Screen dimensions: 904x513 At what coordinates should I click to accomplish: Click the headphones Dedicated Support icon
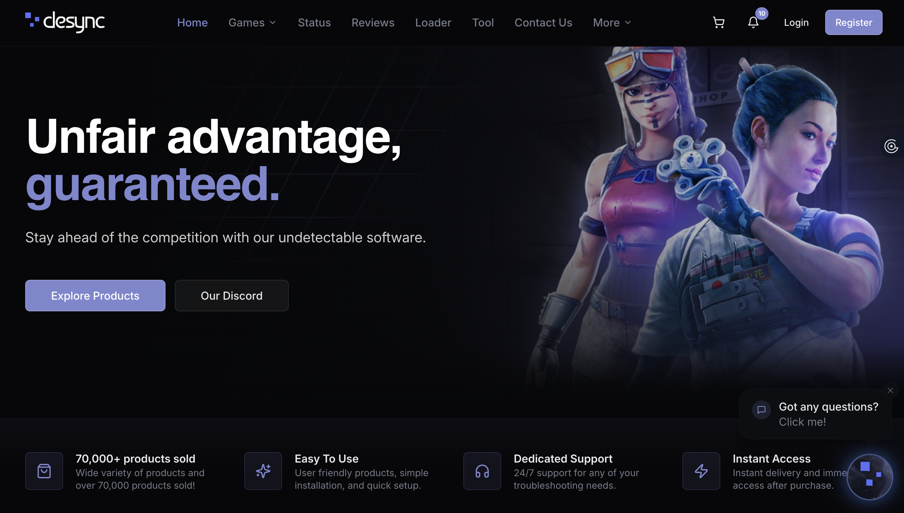click(x=482, y=471)
